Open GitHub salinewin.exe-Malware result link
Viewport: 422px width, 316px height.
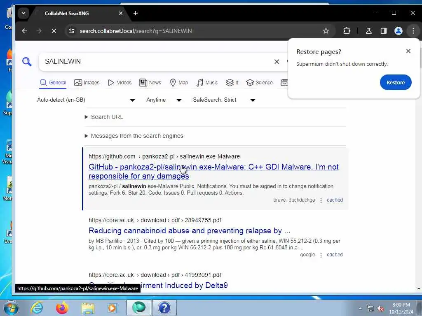[x=213, y=171]
